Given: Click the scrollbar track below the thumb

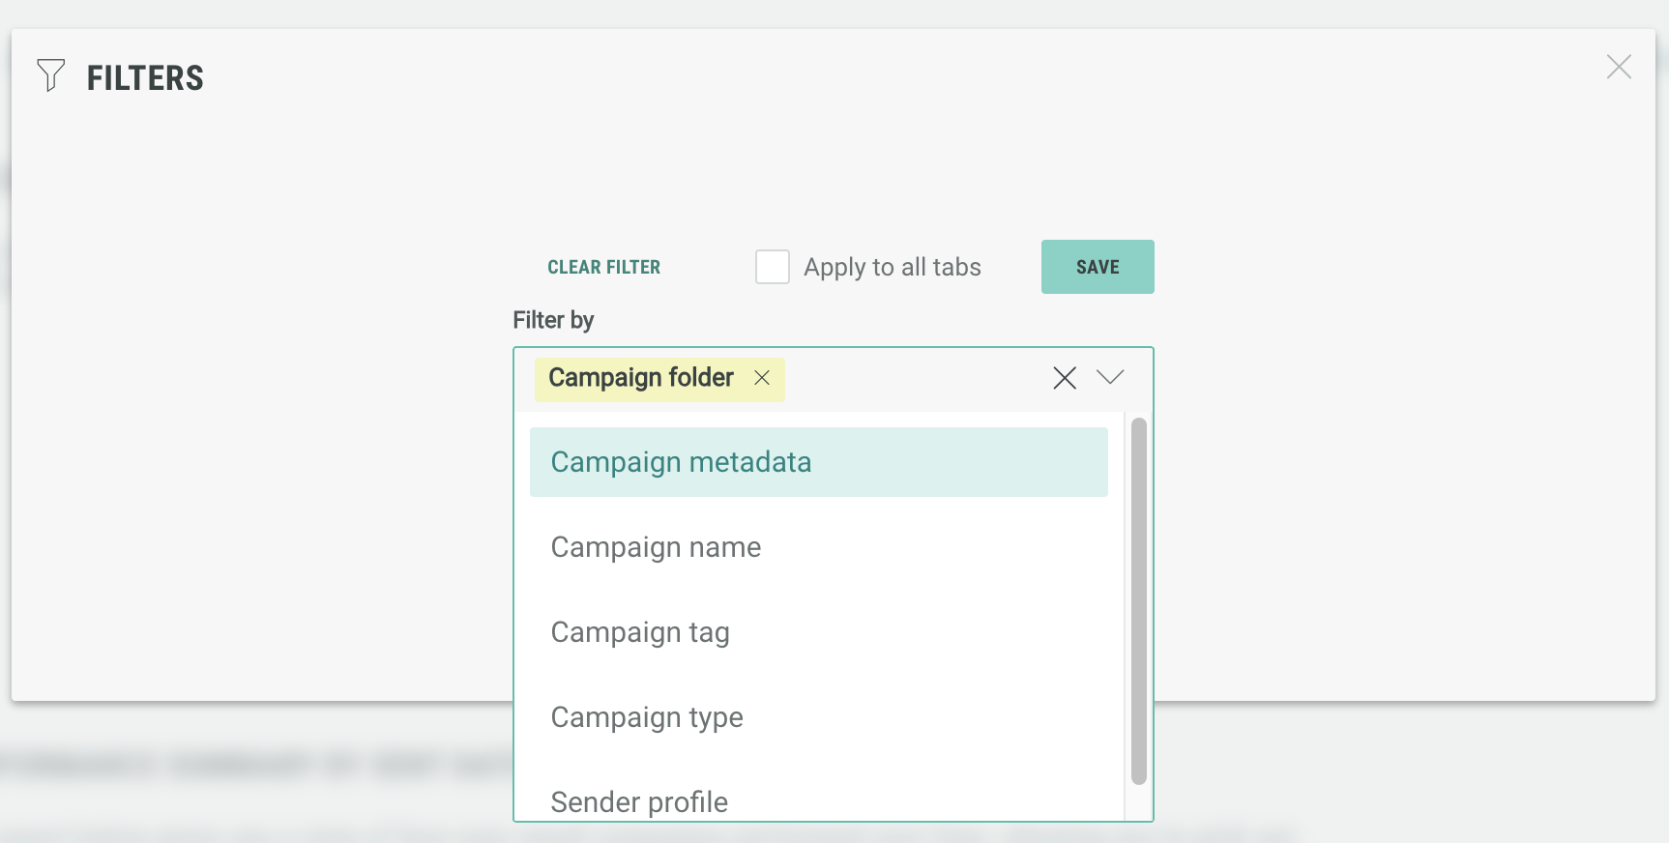Looking at the screenshot, I should point(1138,802).
